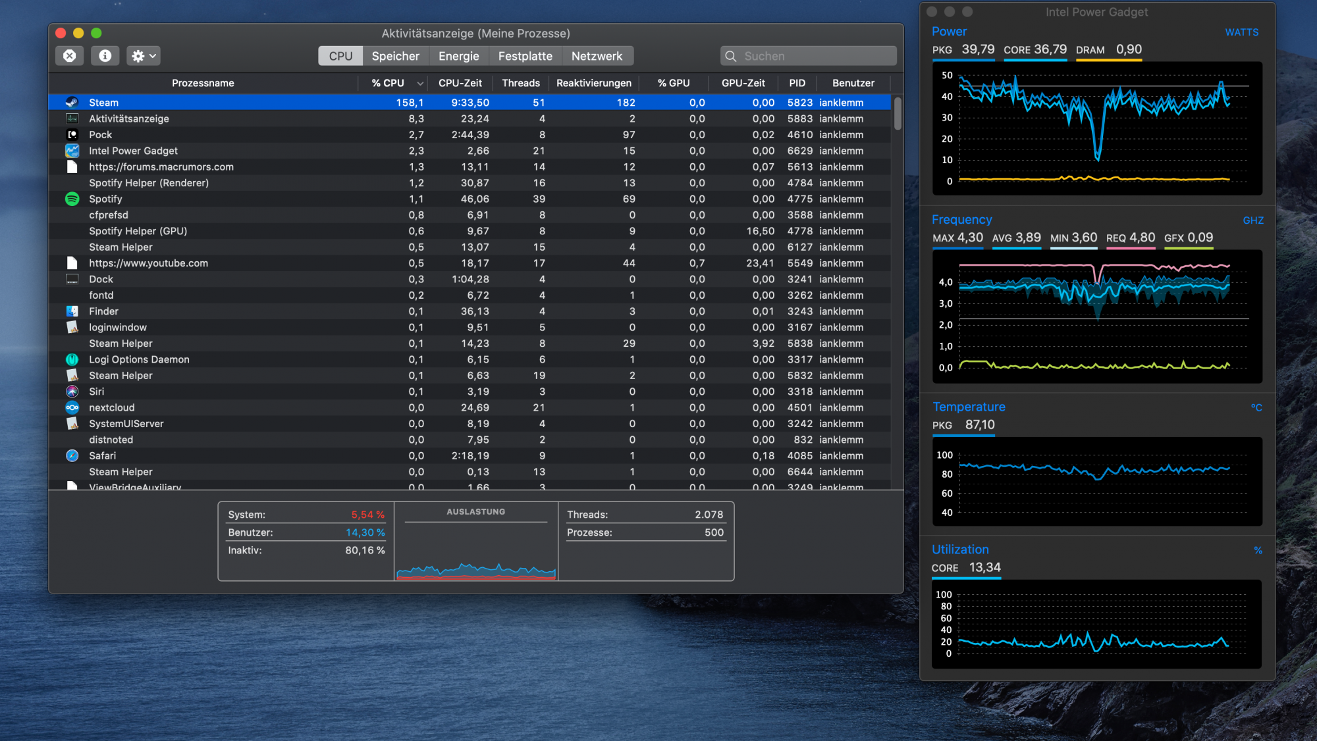Click the Safari compass icon
The width and height of the screenshot is (1317, 741).
72,455
